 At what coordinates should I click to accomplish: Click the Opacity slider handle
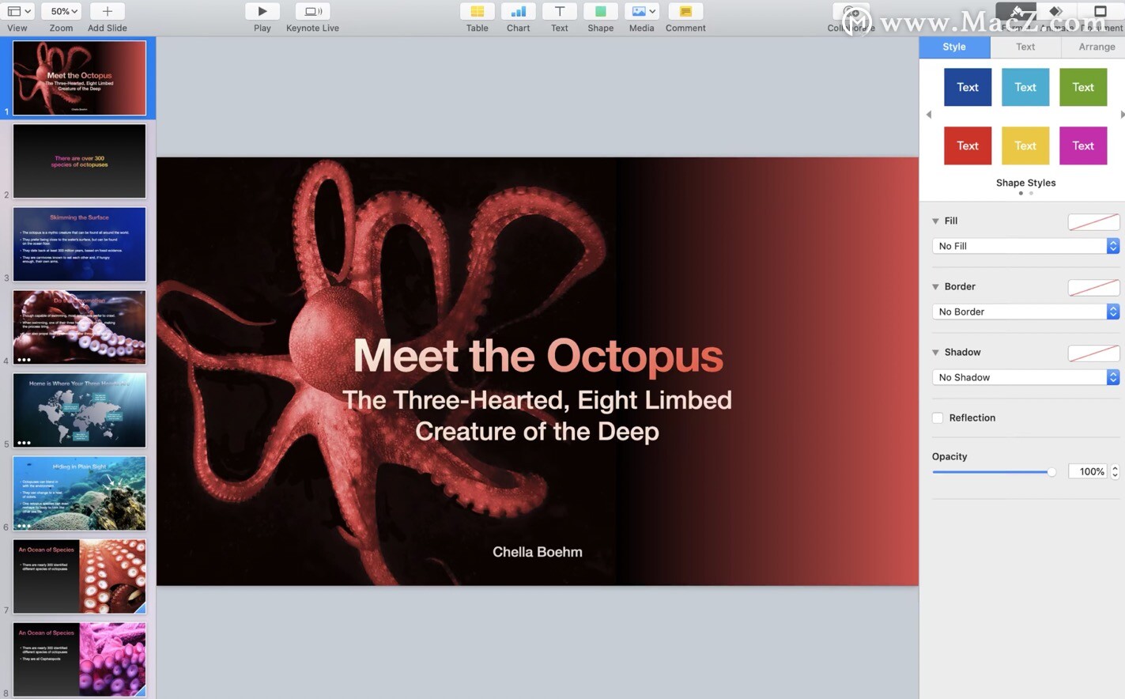1051,472
